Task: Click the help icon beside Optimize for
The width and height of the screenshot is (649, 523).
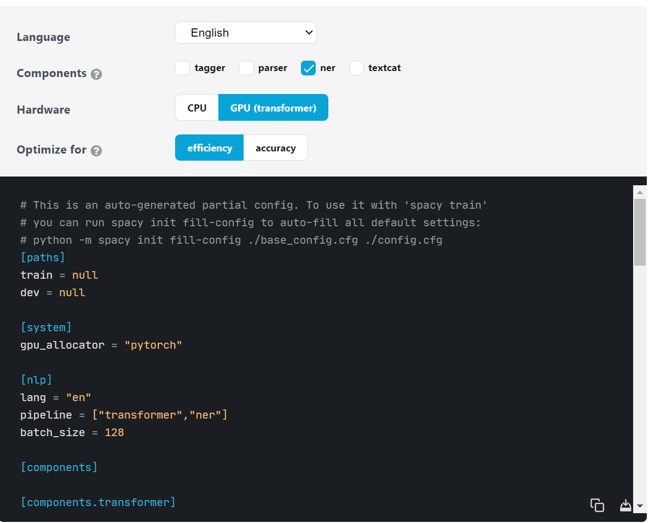Action: coord(96,150)
